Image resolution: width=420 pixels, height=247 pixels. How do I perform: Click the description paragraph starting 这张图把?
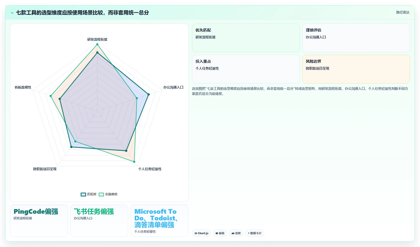(300, 91)
